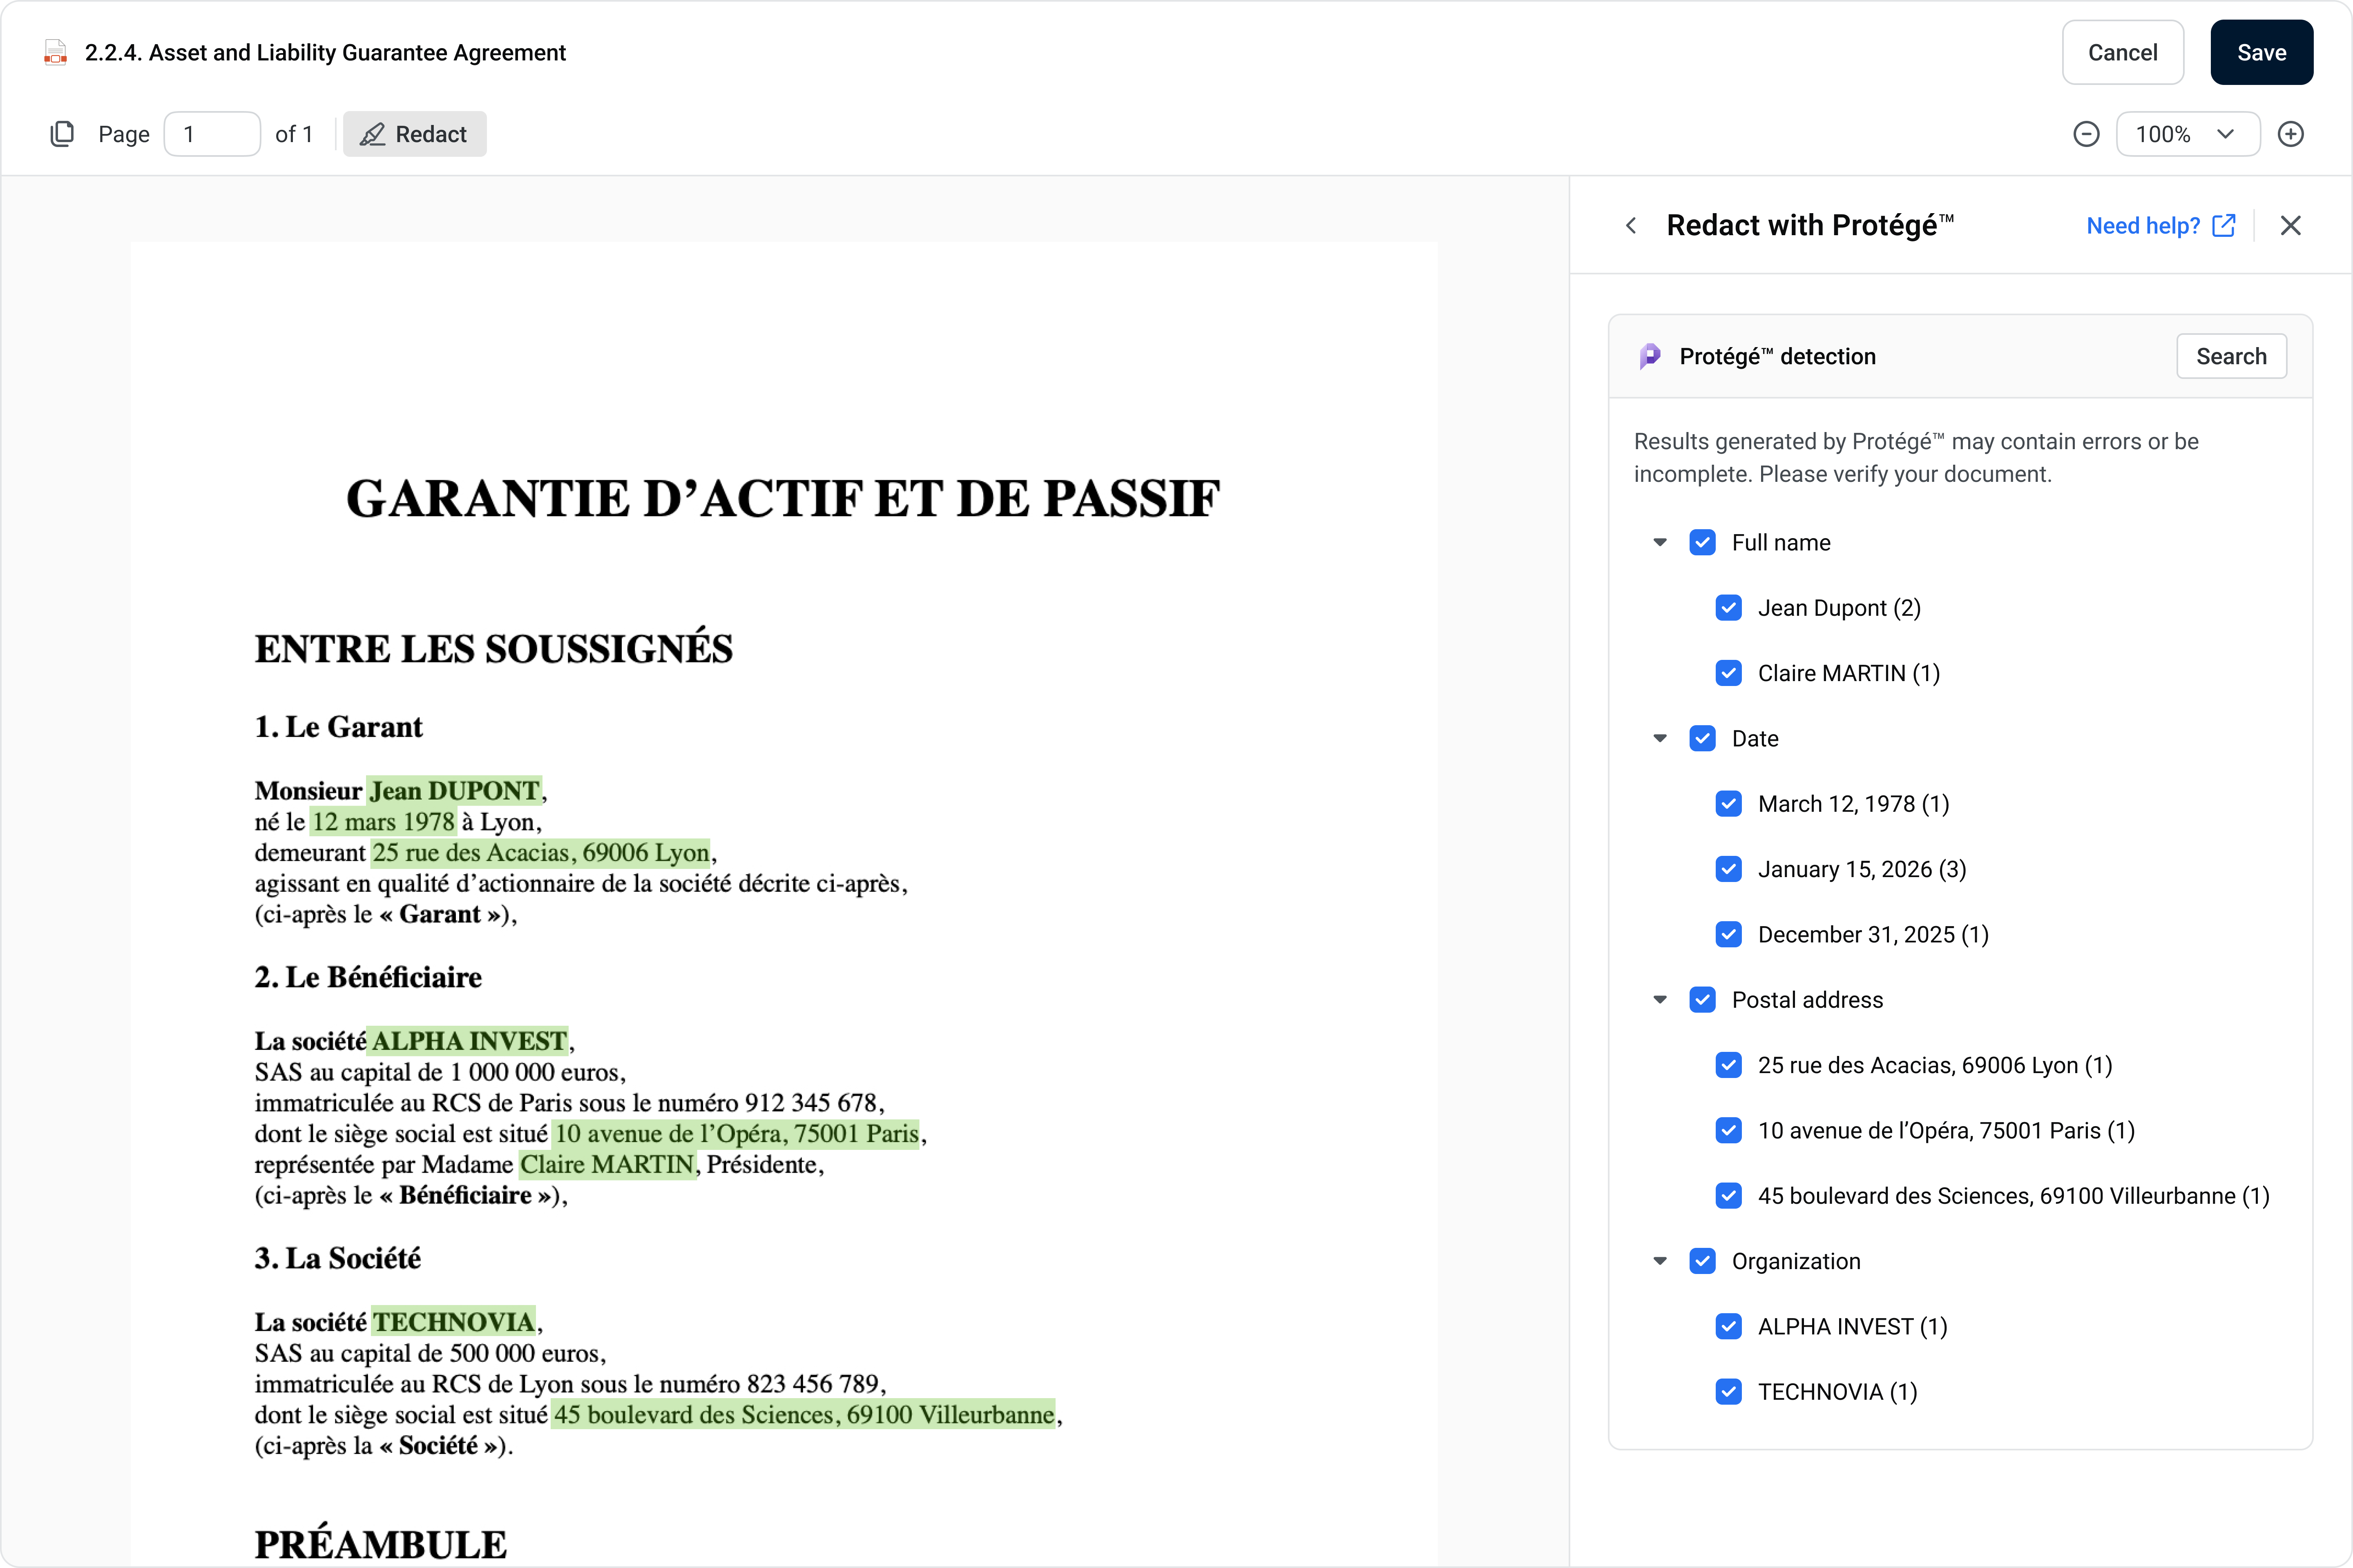
Task: Click the back chevron beside Redact with Protégé
Action: 1632,226
